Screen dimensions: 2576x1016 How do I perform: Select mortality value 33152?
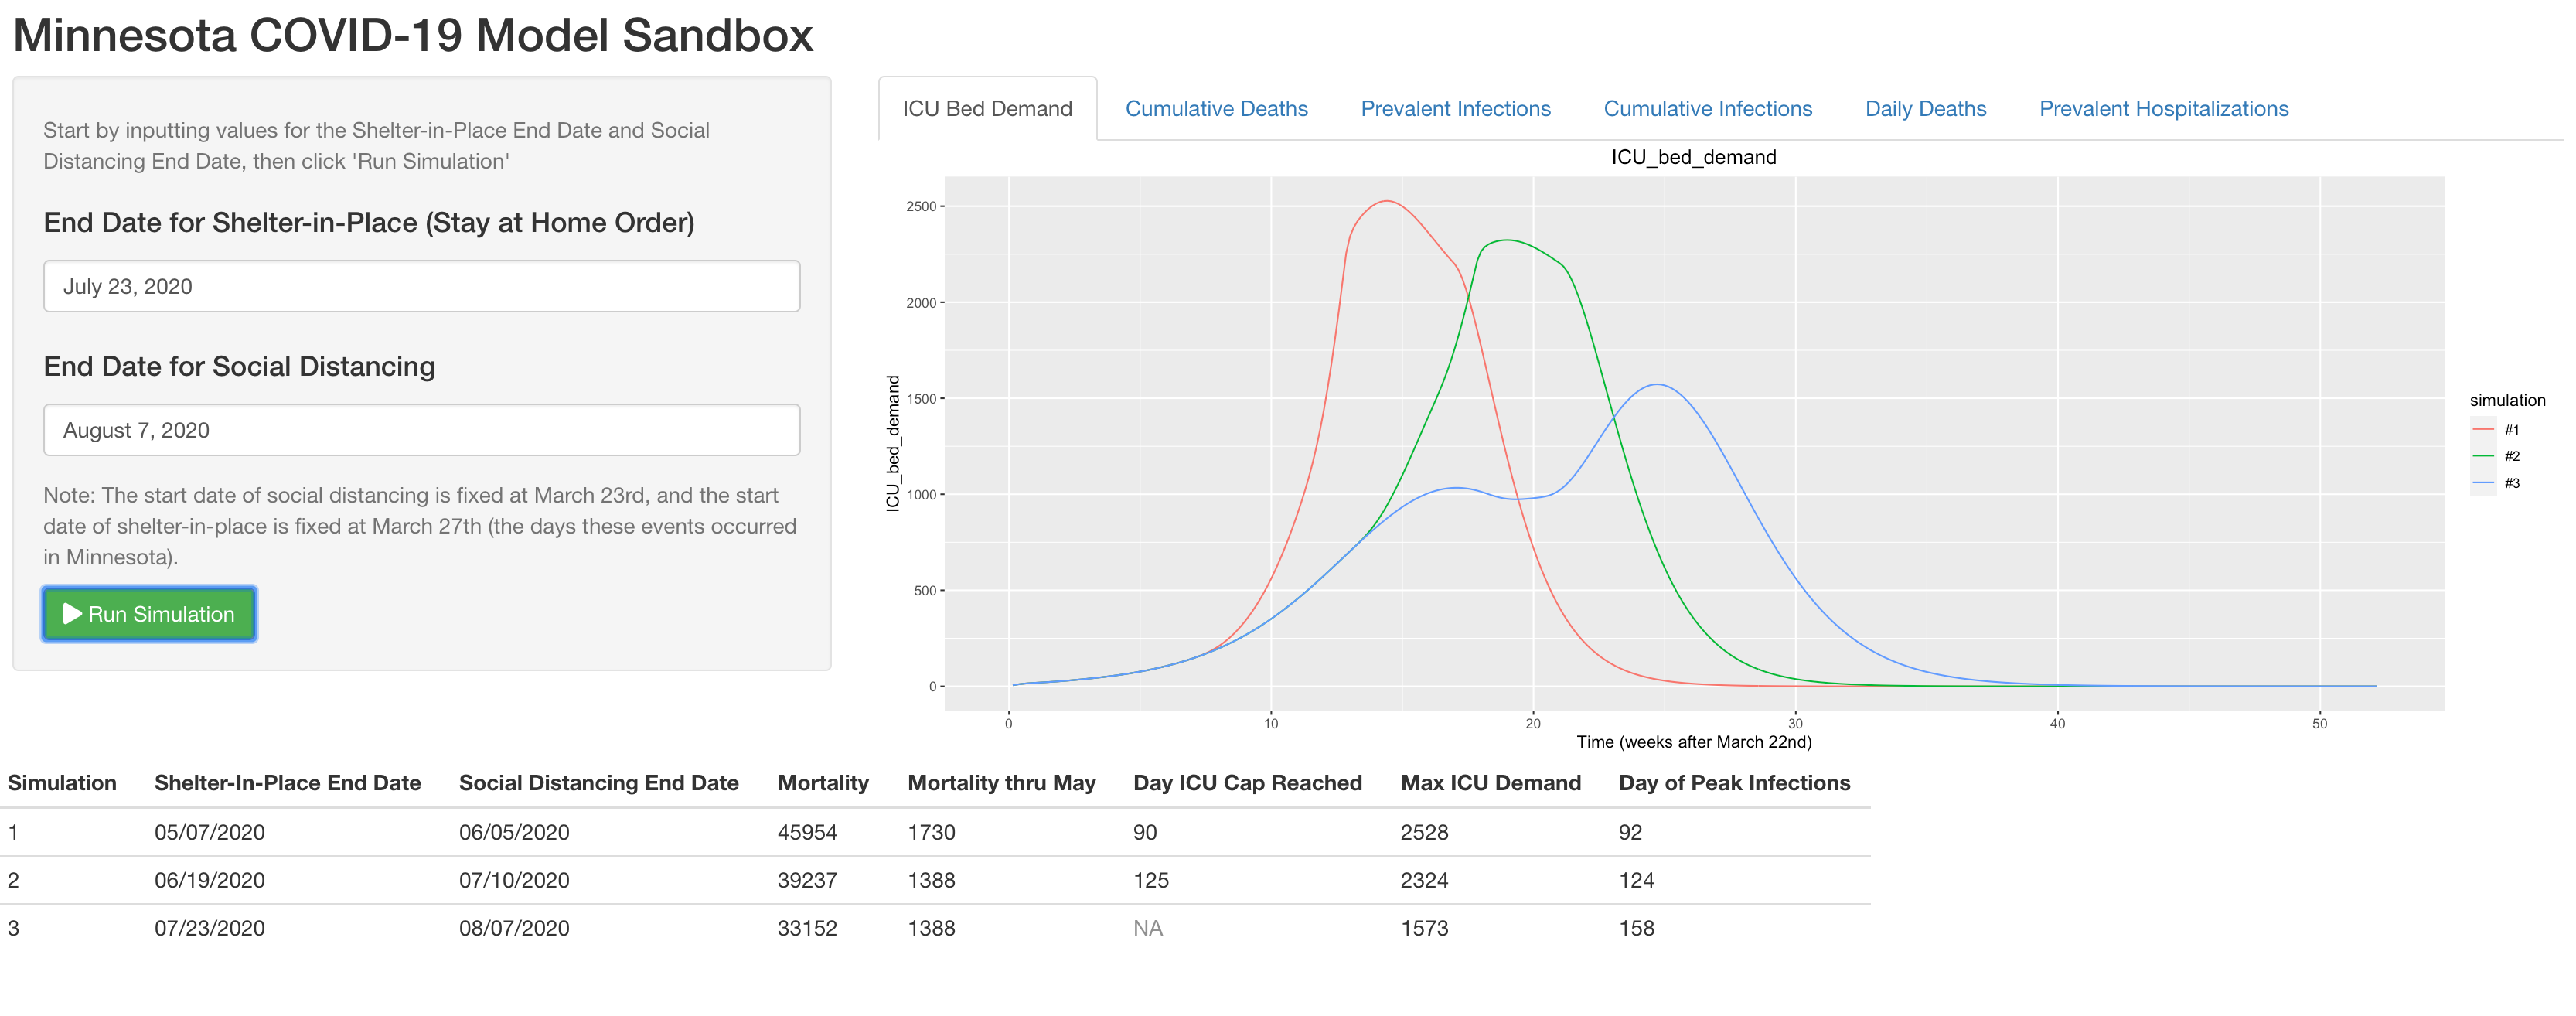point(807,928)
